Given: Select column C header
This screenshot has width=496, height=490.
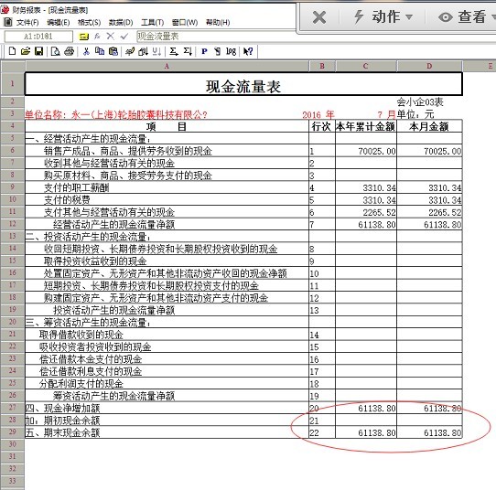Looking at the screenshot, I should click(x=366, y=66).
